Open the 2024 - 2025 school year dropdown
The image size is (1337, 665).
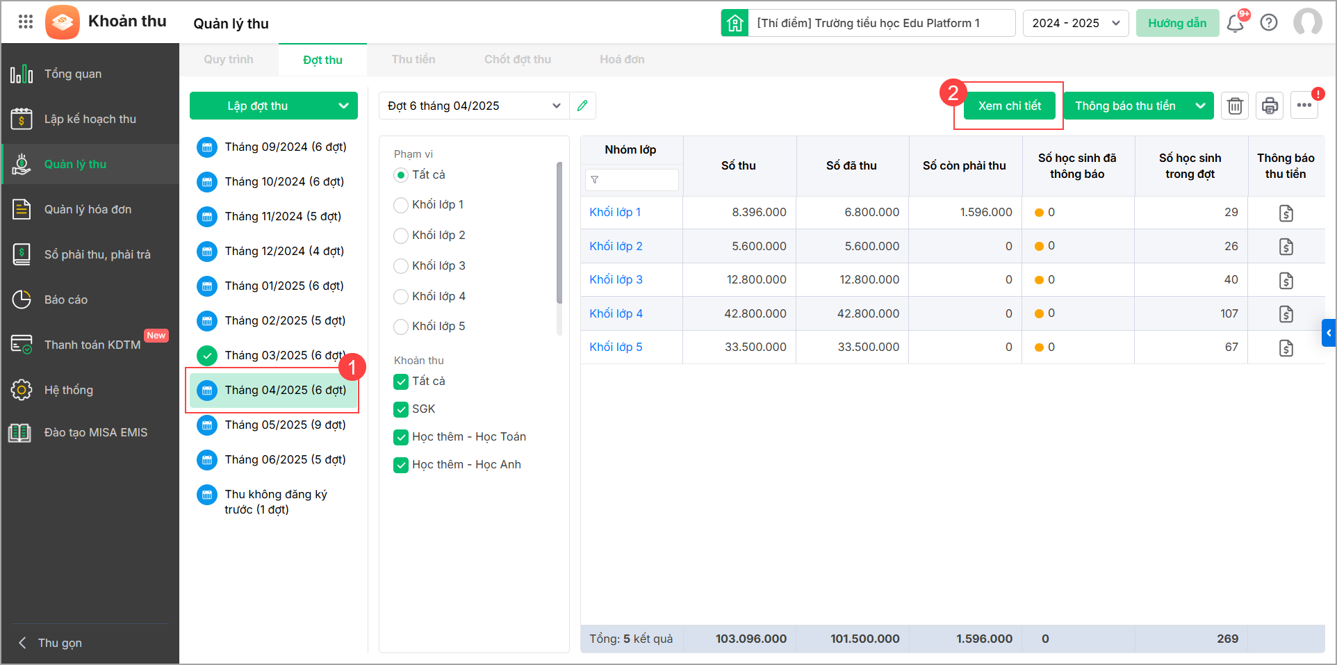[x=1076, y=23]
